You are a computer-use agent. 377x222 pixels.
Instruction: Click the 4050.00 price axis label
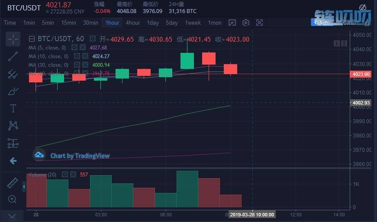[362, 35]
